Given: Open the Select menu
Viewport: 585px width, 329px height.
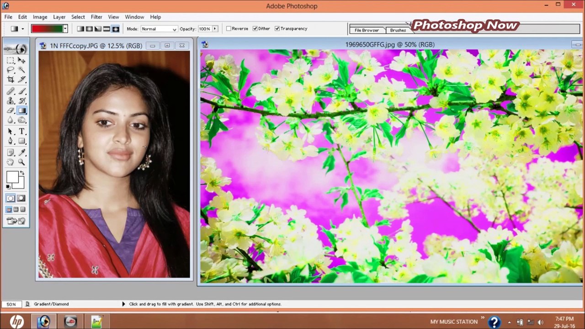Looking at the screenshot, I should pos(78,17).
